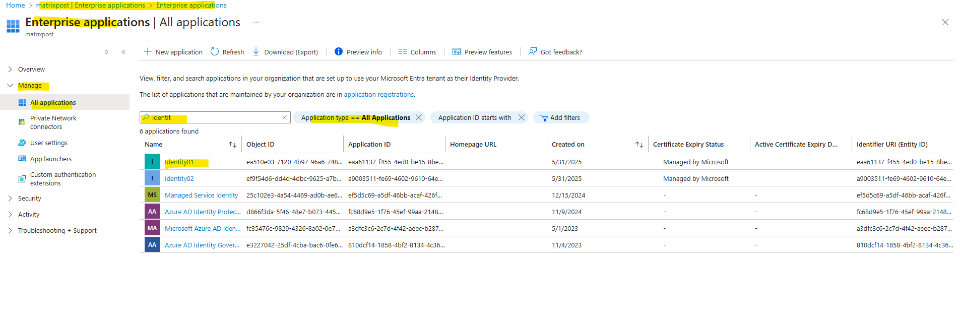Open the Identity02 application link
Viewport: 960px width, 326px height.
tap(179, 178)
